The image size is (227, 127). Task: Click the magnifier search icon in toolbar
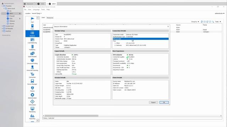pyautogui.click(x=213, y=22)
